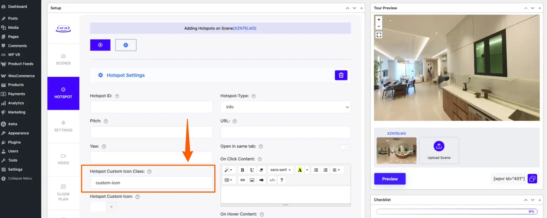Insert a video in the editor
This screenshot has height=218, width=547.
click(262, 180)
